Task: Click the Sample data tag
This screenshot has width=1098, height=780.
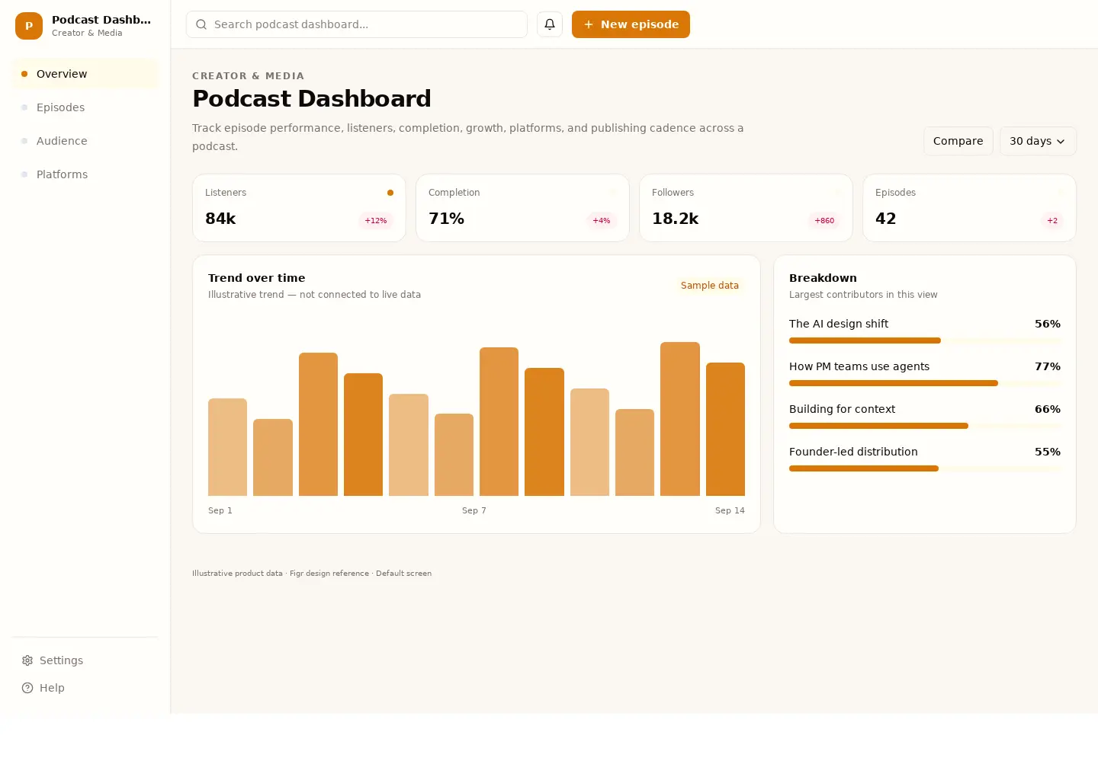Action: 710,286
